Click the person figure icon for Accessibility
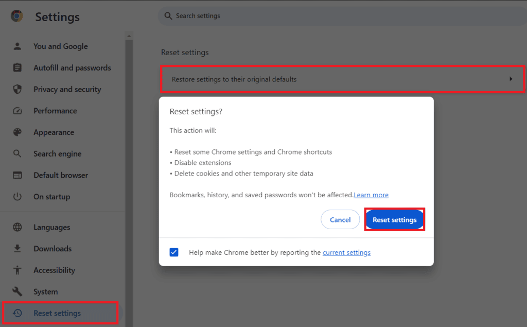The width and height of the screenshot is (527, 327). pyautogui.click(x=17, y=270)
